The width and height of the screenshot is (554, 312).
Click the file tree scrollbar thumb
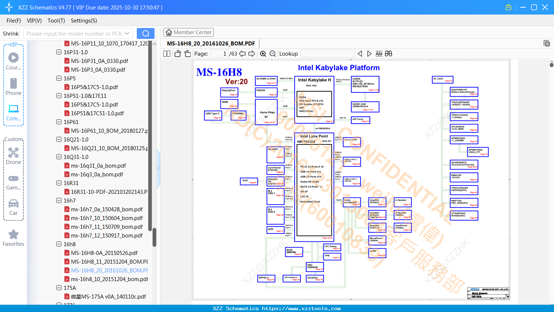[154, 237]
